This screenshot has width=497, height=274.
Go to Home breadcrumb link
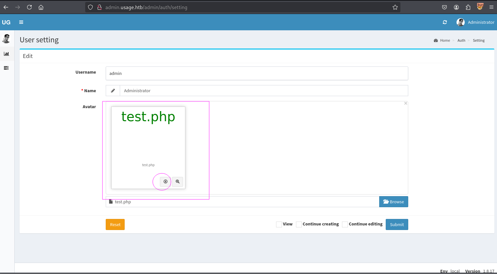click(445, 40)
